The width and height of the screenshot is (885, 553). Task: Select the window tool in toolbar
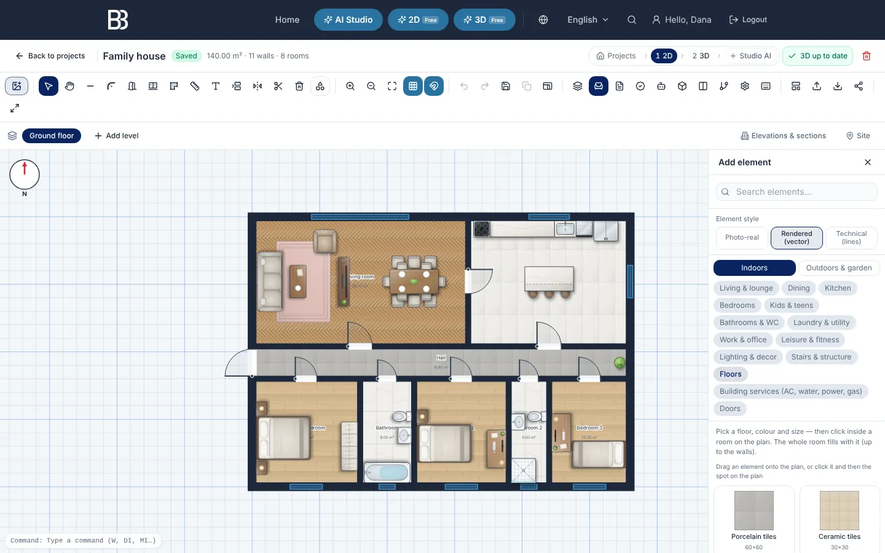pos(153,86)
